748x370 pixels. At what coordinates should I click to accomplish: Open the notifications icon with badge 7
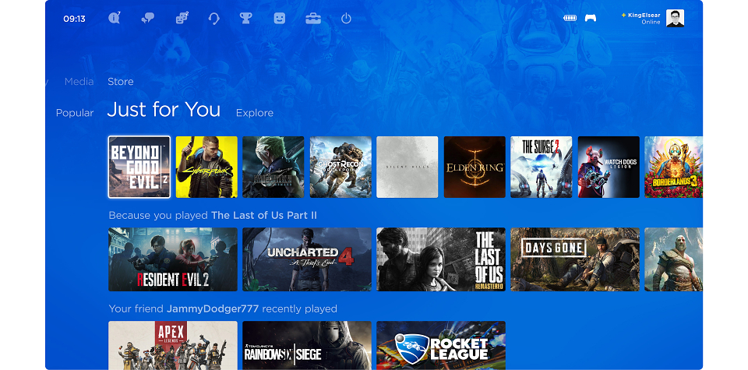pyautogui.click(x=114, y=18)
